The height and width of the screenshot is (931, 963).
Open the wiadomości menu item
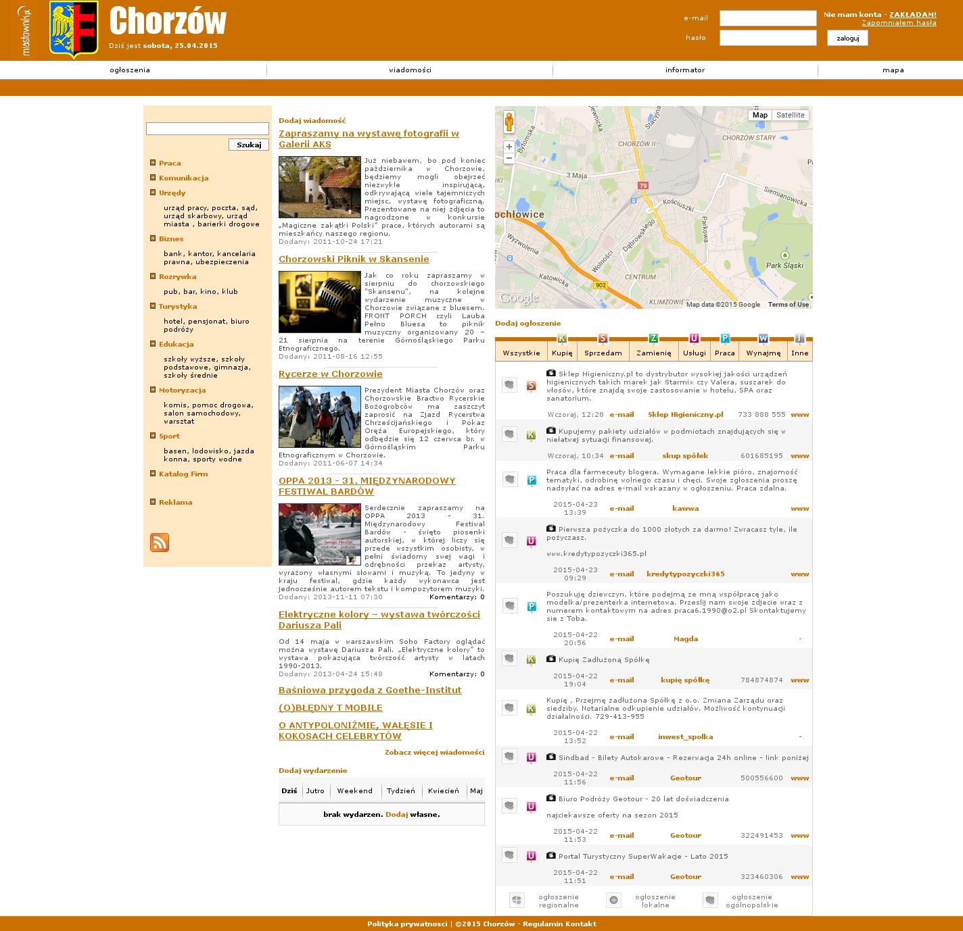click(x=410, y=70)
